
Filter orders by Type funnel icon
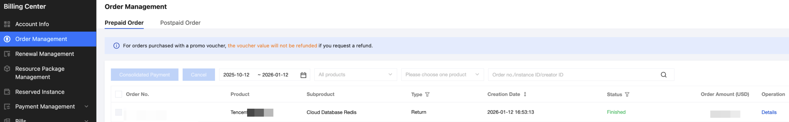[427, 94]
